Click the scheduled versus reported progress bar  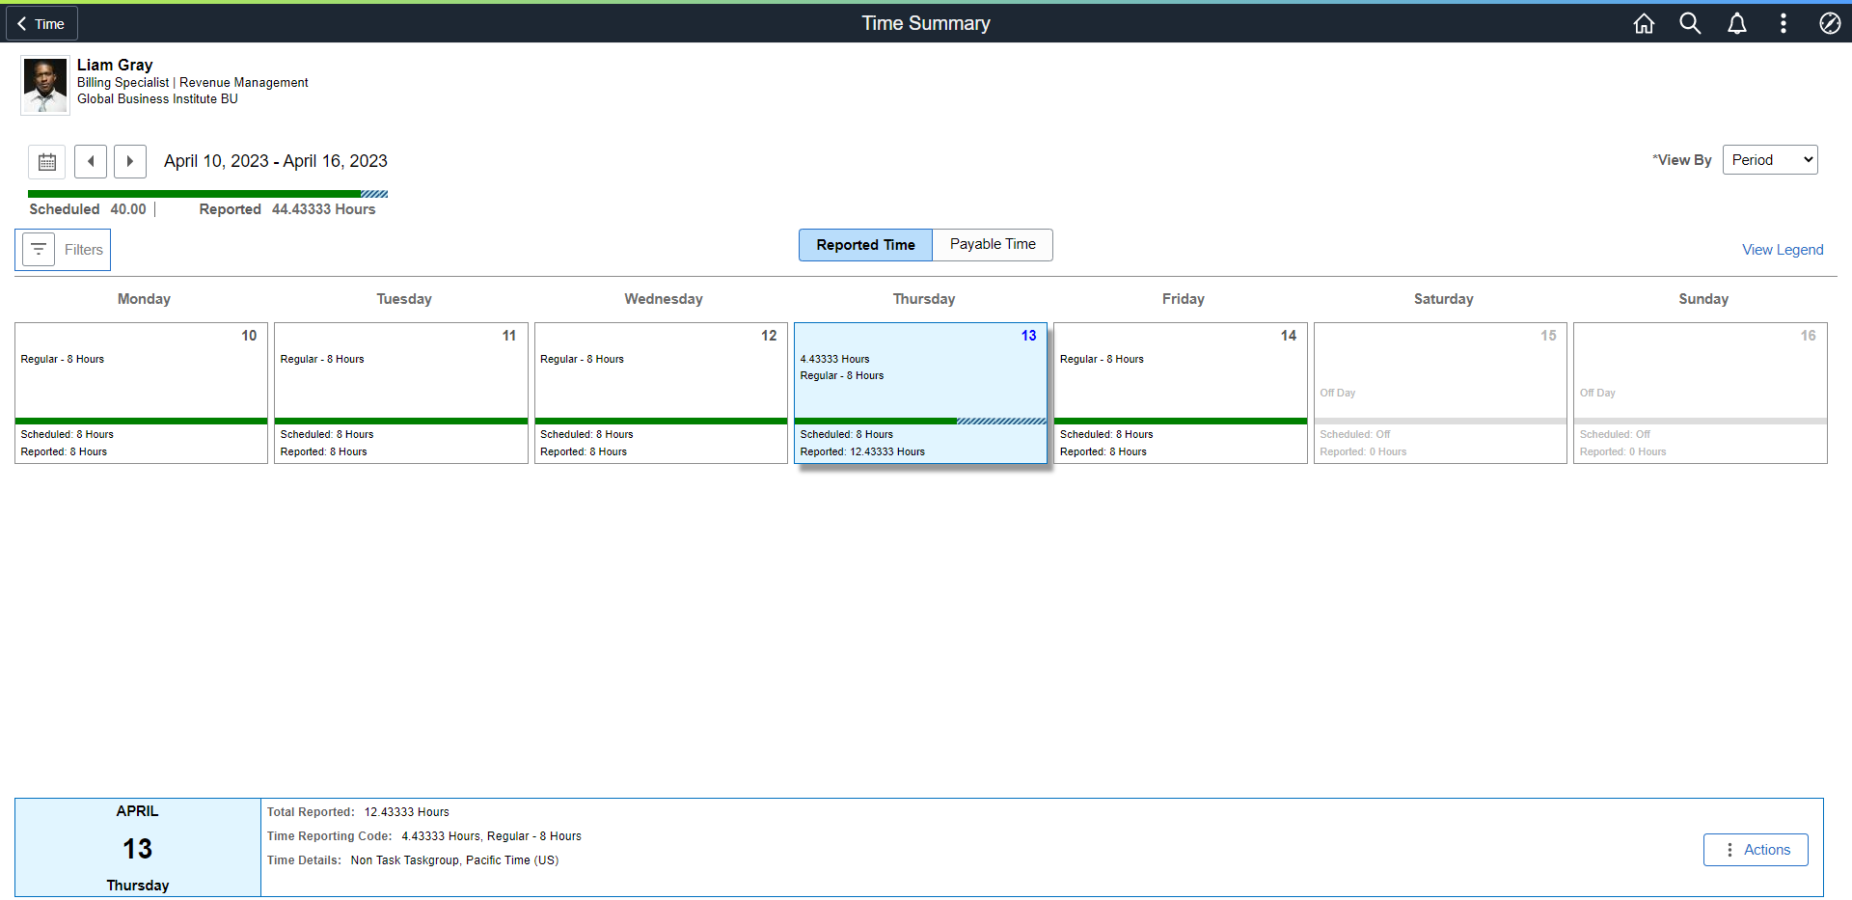[x=208, y=194]
